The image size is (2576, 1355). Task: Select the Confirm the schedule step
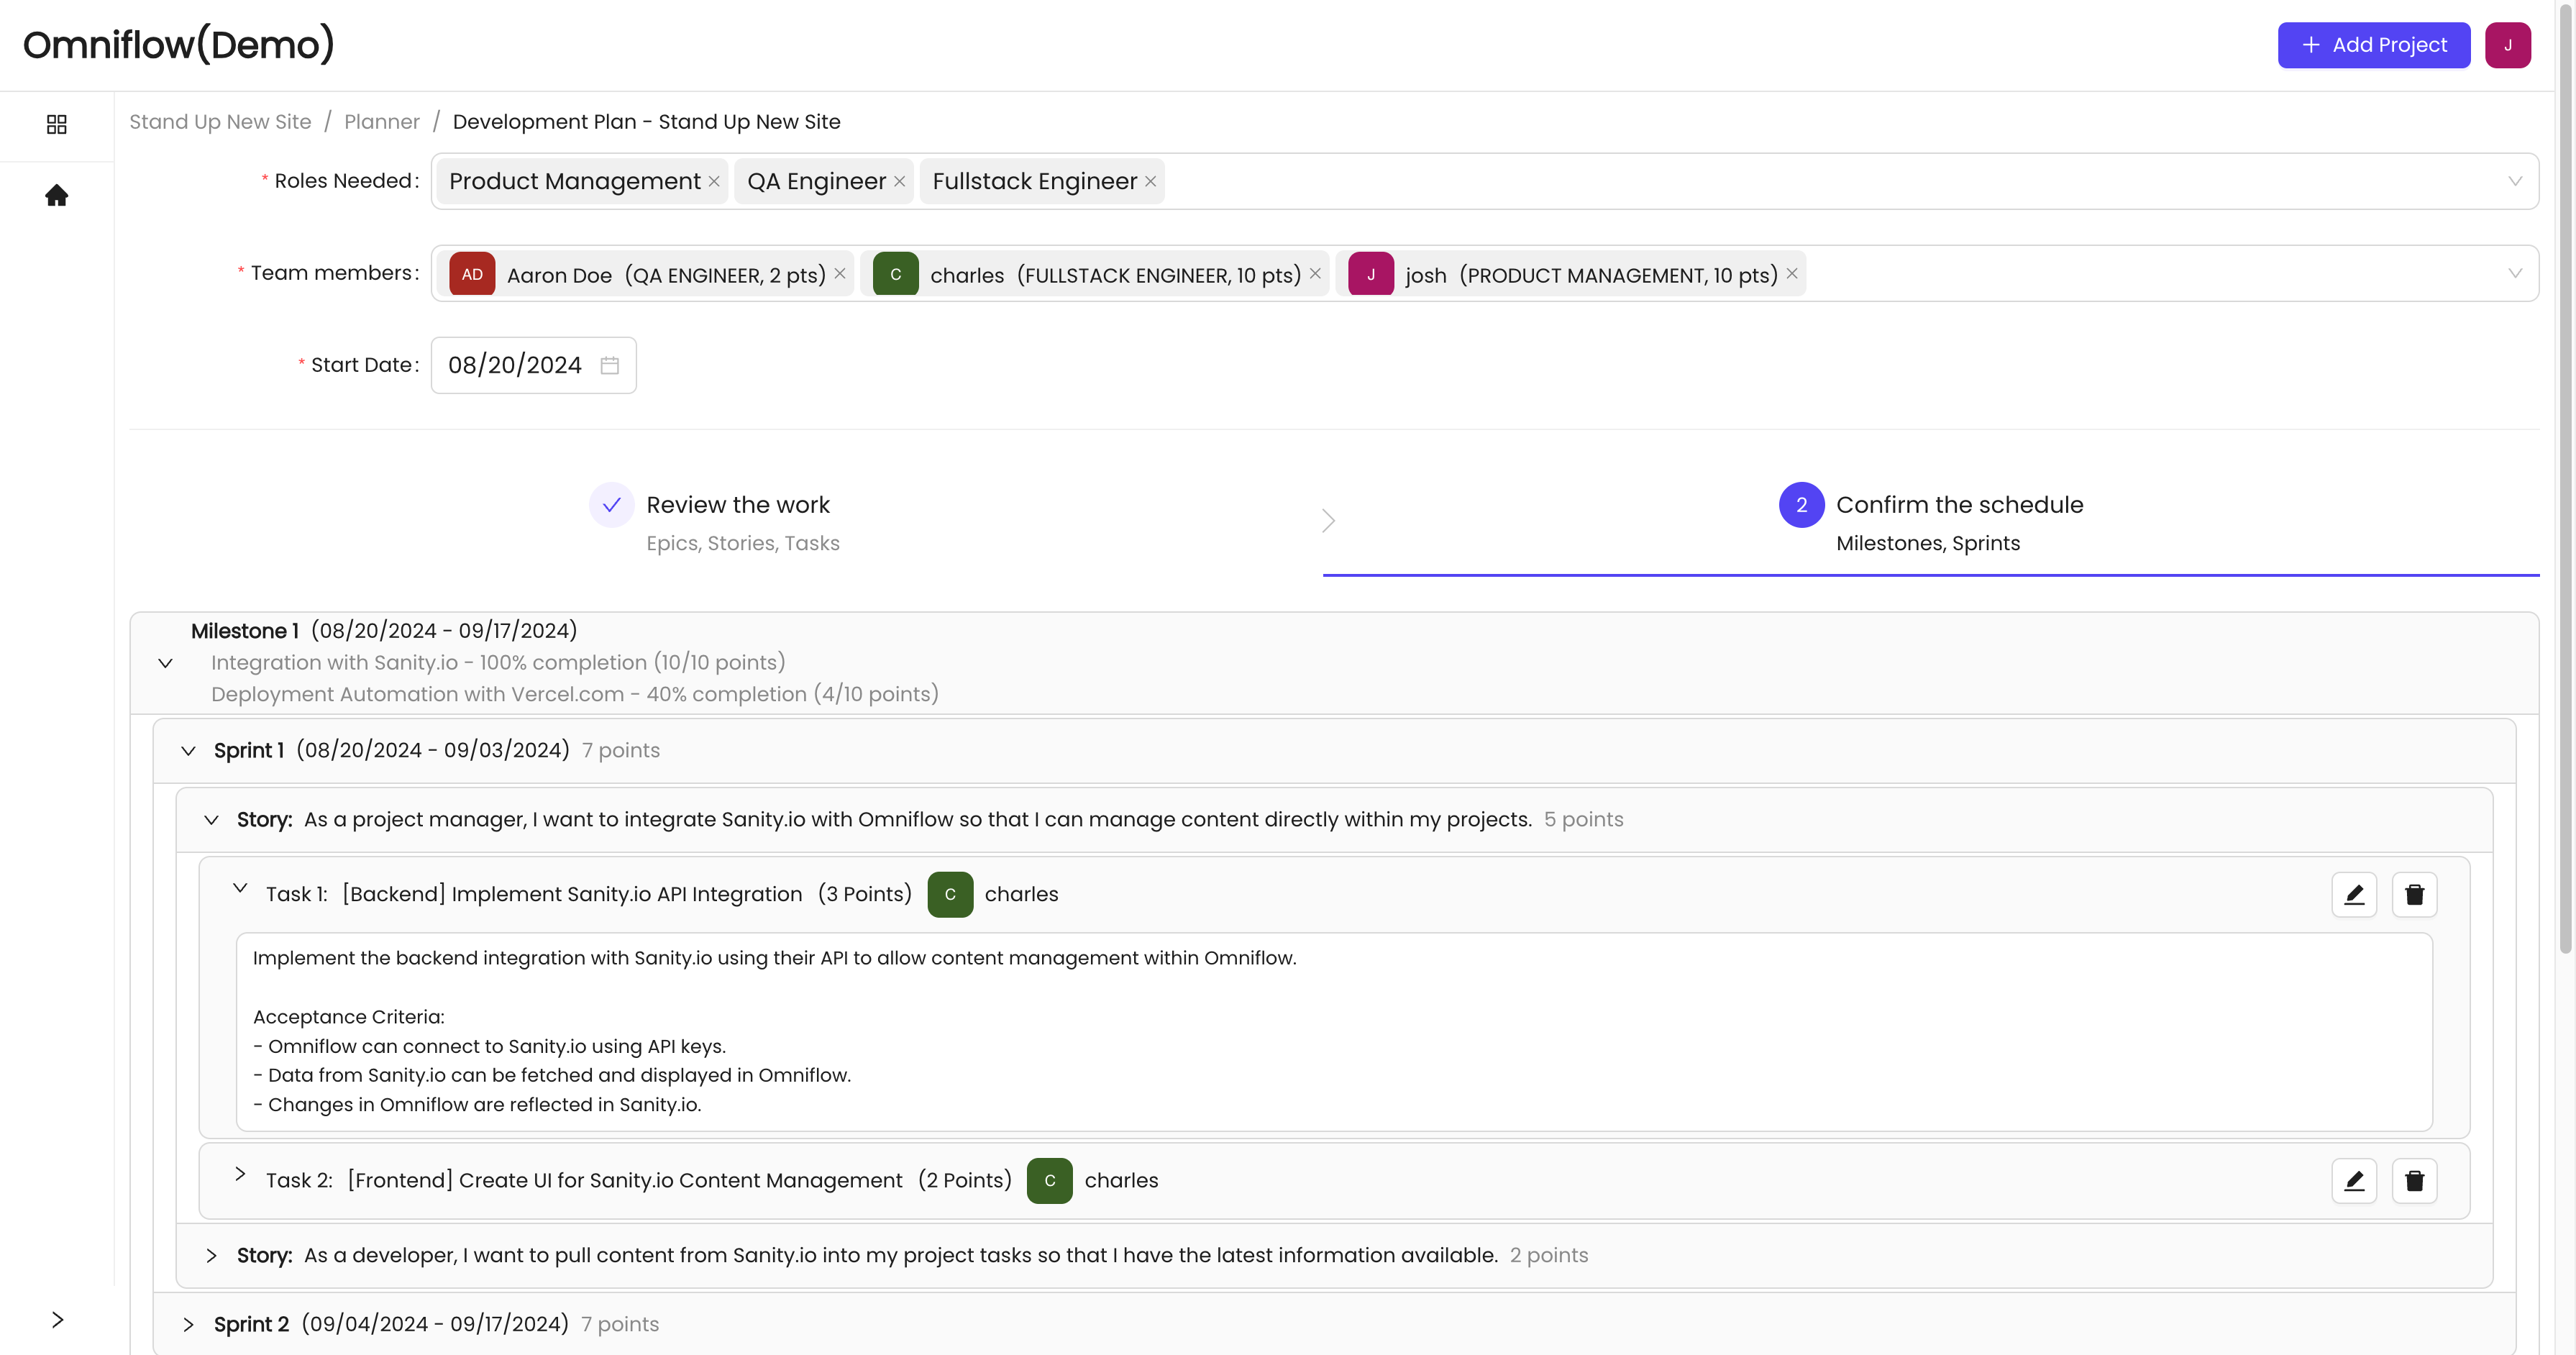[x=1958, y=505]
